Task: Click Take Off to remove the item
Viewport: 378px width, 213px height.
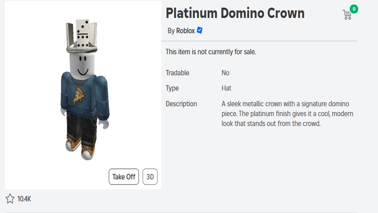Action: (123, 177)
